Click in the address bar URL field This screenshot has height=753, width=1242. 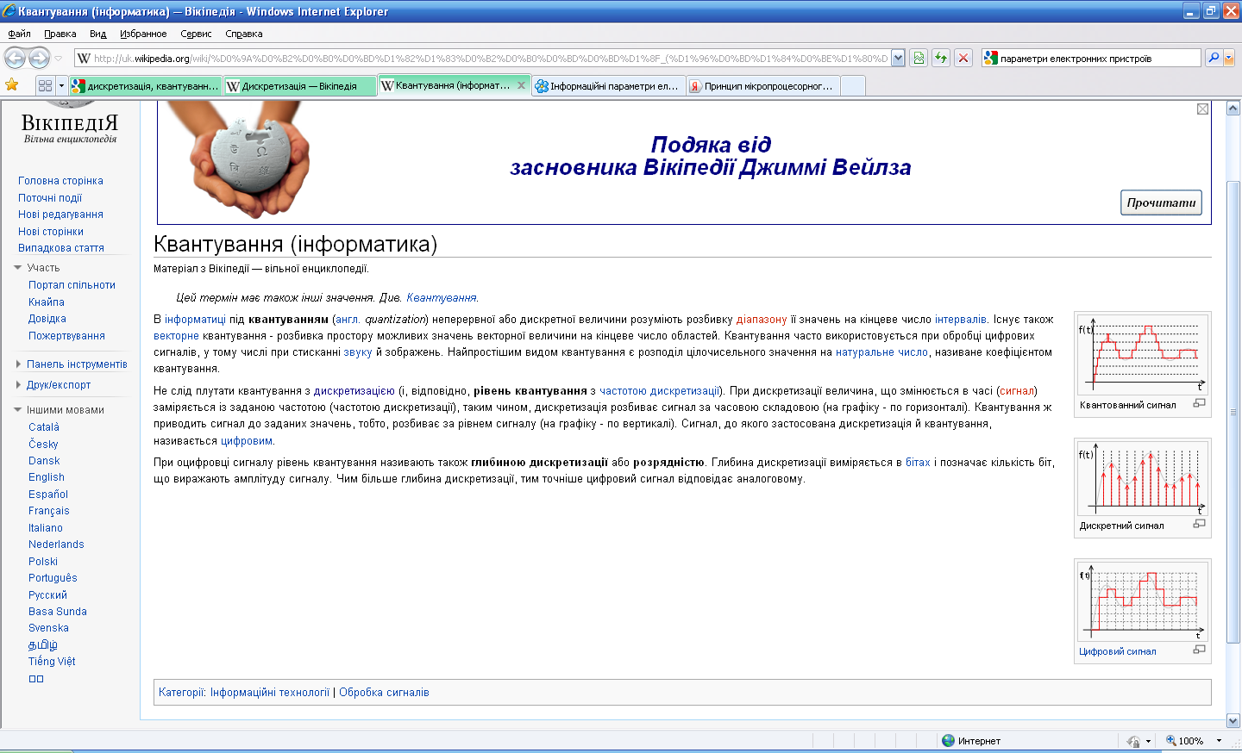(x=490, y=58)
